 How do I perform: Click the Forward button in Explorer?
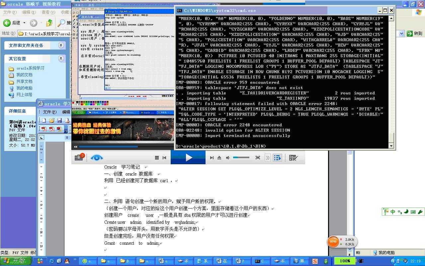pos(34,23)
